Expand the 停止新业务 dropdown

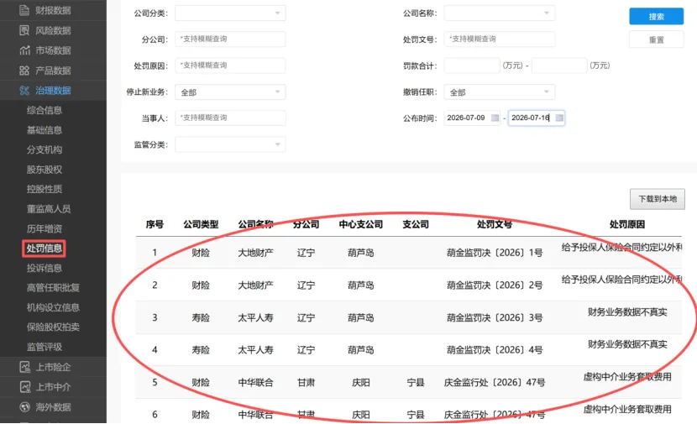click(230, 92)
